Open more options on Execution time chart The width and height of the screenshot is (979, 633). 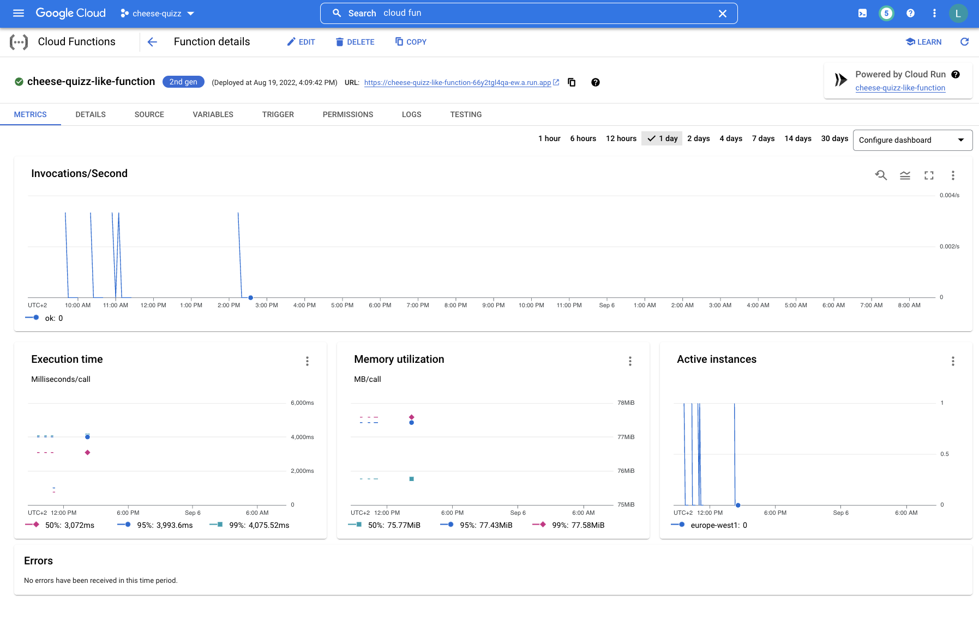(307, 361)
